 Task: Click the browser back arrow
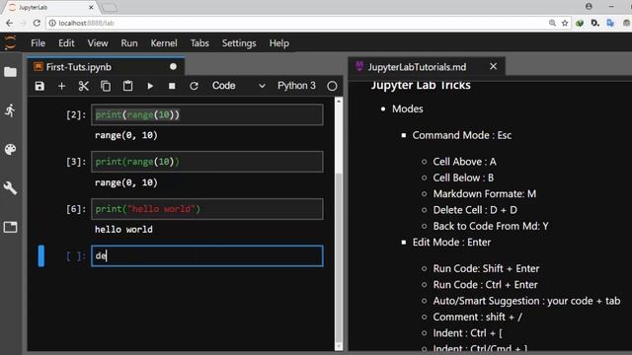click(9, 23)
